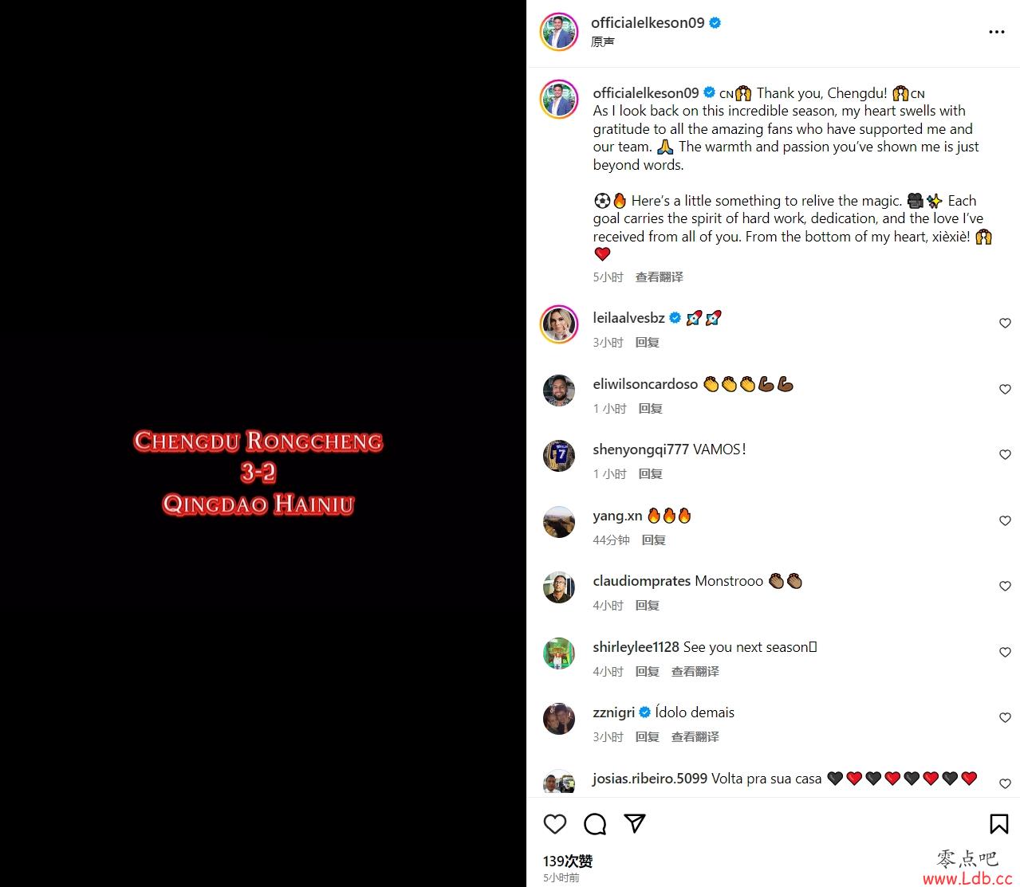The image size is (1020, 887).
Task: View translation of shirleylee1128's comment
Action: [695, 671]
